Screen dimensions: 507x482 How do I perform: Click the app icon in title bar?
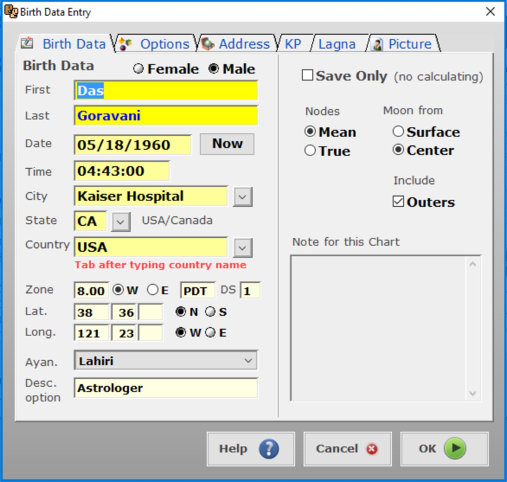coord(11,11)
